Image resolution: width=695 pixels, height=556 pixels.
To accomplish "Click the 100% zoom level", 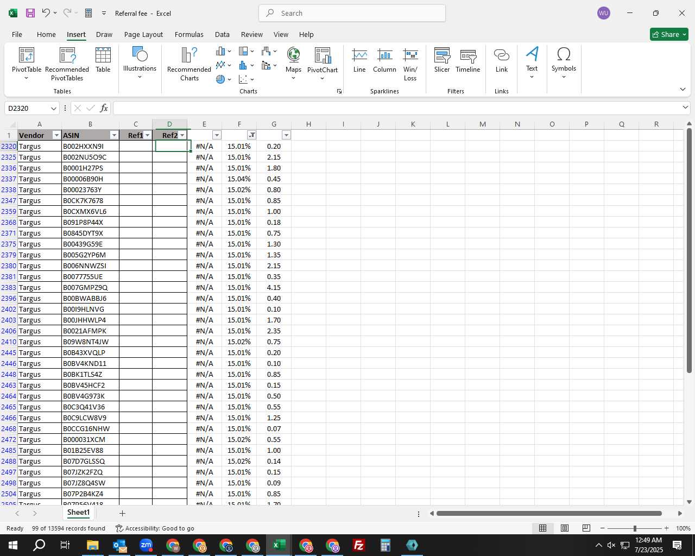I will pyautogui.click(x=683, y=528).
